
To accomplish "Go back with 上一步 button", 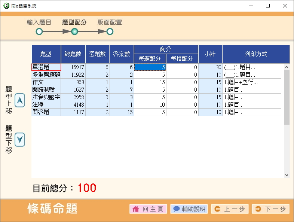I will (x=230, y=209).
